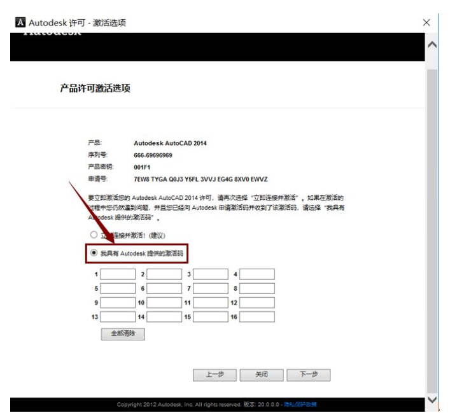
Task: Click the 关闭 (Close) button
Action: click(x=262, y=375)
